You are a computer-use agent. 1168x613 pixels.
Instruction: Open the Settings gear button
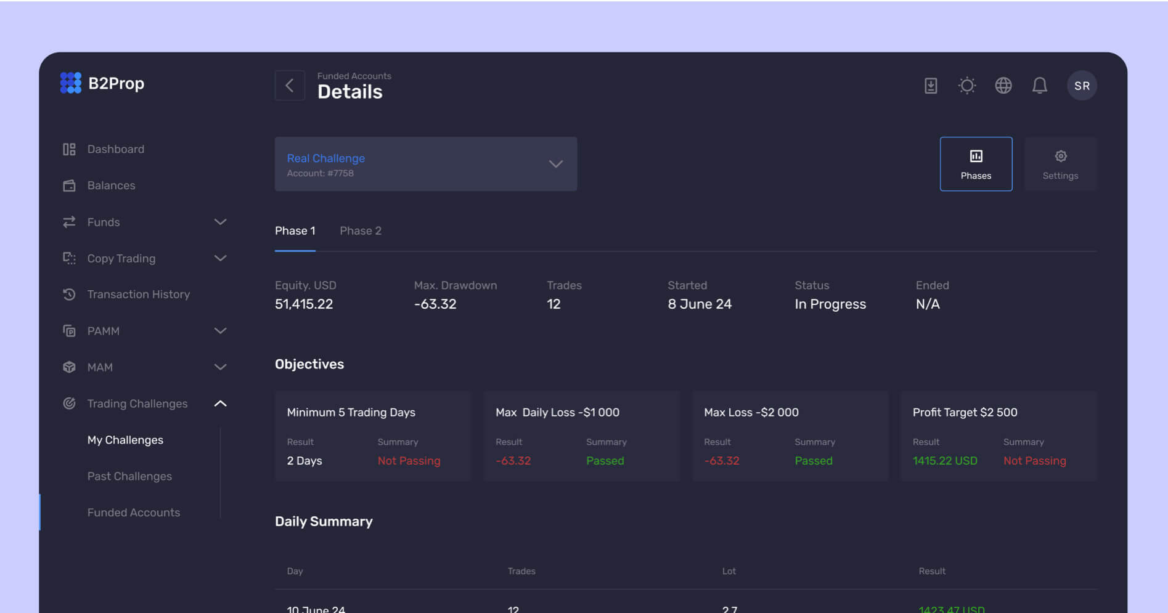click(1060, 164)
